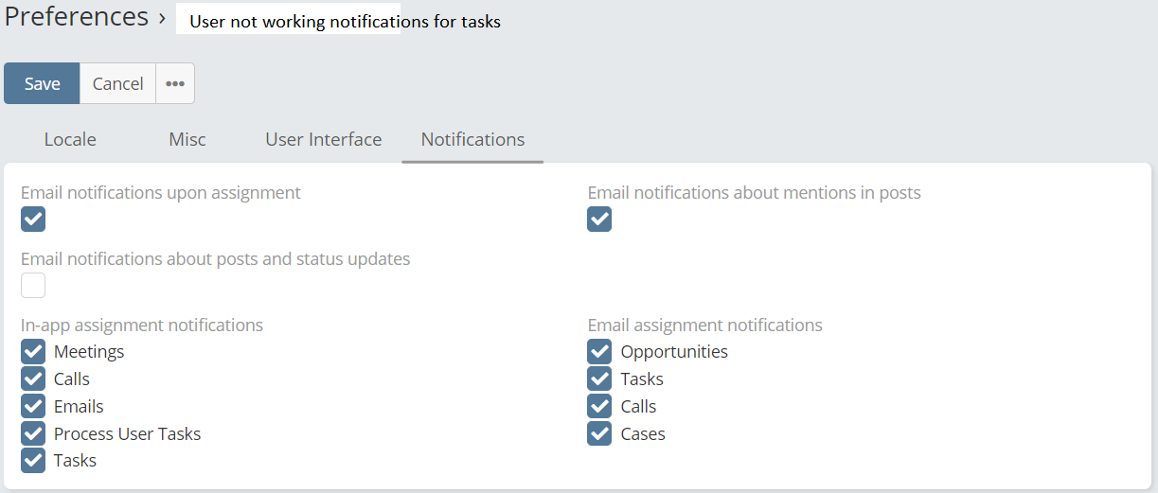The image size is (1158, 493).
Task: Click the Preferences breadcrumb link
Action: click(77, 16)
